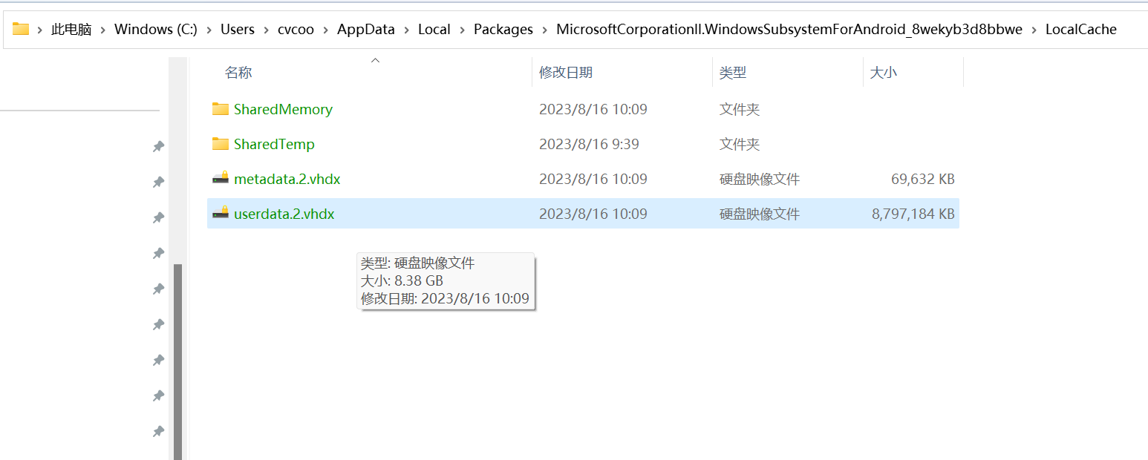Click the metadata.2.vhdx disk image icon

tap(220, 178)
